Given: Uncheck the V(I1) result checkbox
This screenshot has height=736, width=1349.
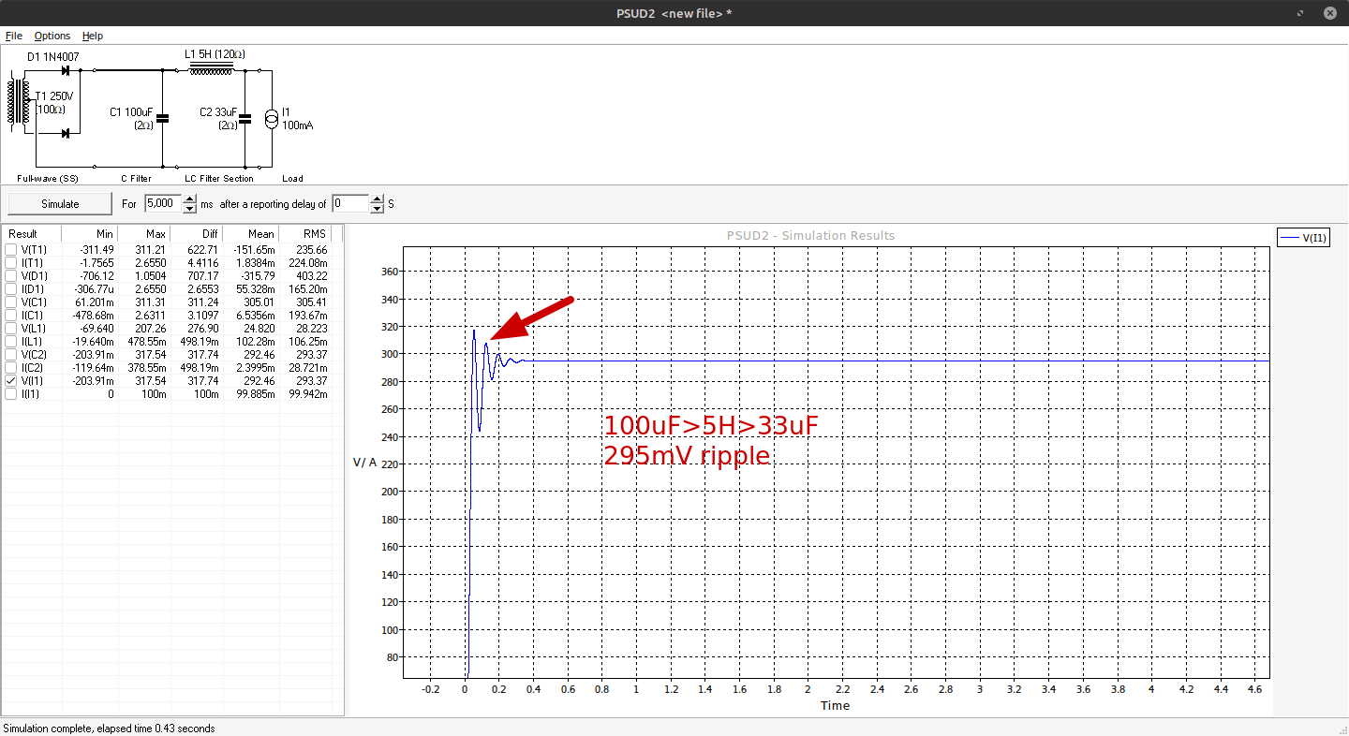Looking at the screenshot, I should (x=10, y=381).
